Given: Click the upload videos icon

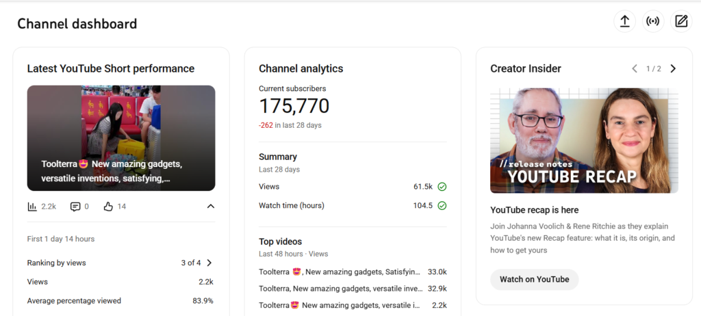Looking at the screenshot, I should (x=624, y=21).
